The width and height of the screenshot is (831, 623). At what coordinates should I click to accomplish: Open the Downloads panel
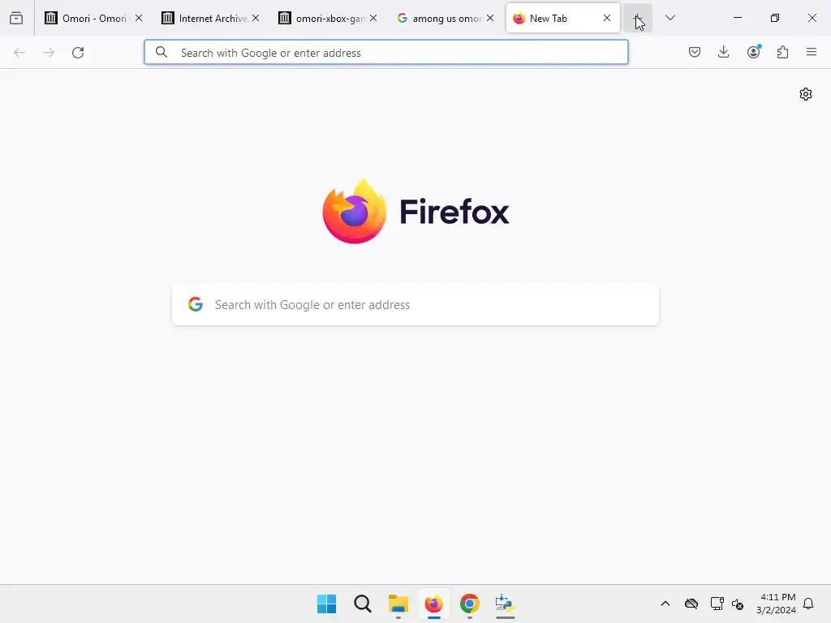coord(723,52)
